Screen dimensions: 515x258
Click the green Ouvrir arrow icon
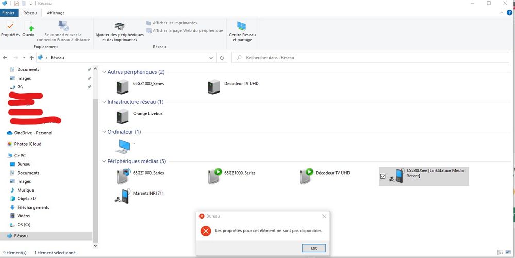click(28, 28)
